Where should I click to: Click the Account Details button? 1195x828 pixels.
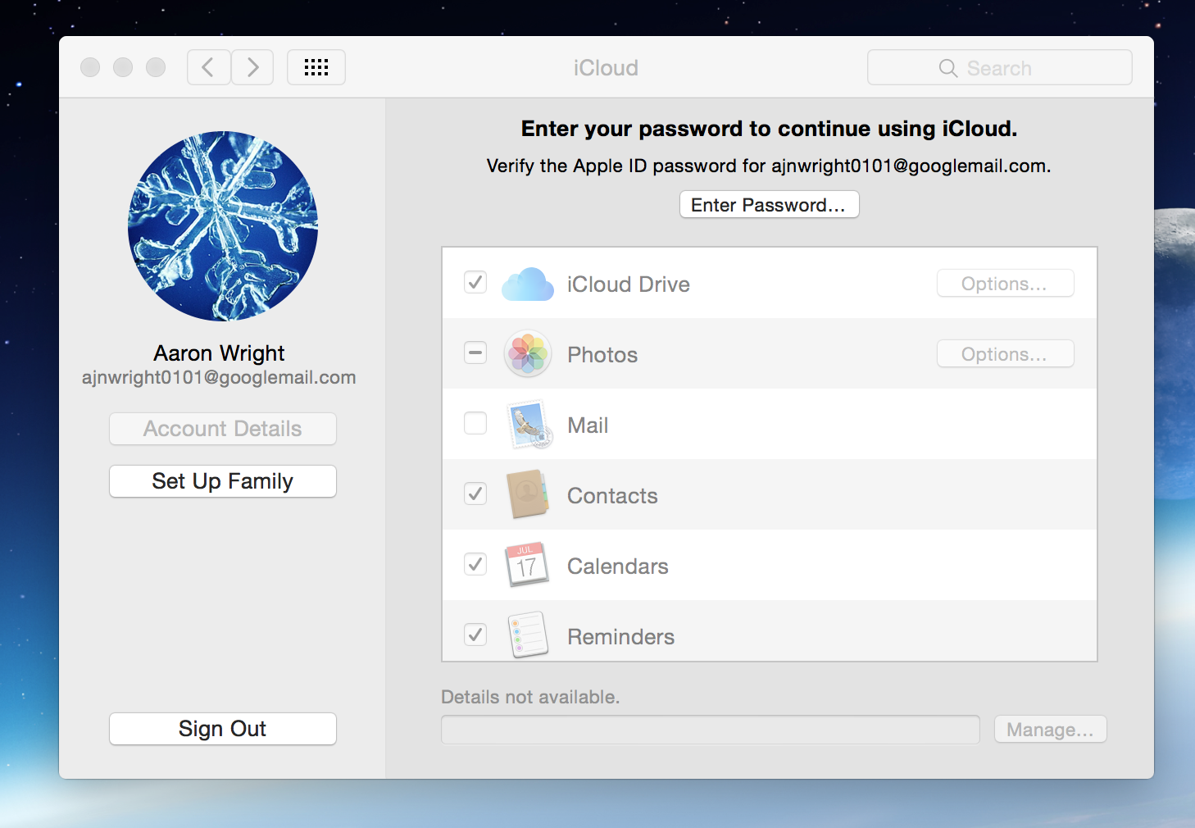coord(223,429)
